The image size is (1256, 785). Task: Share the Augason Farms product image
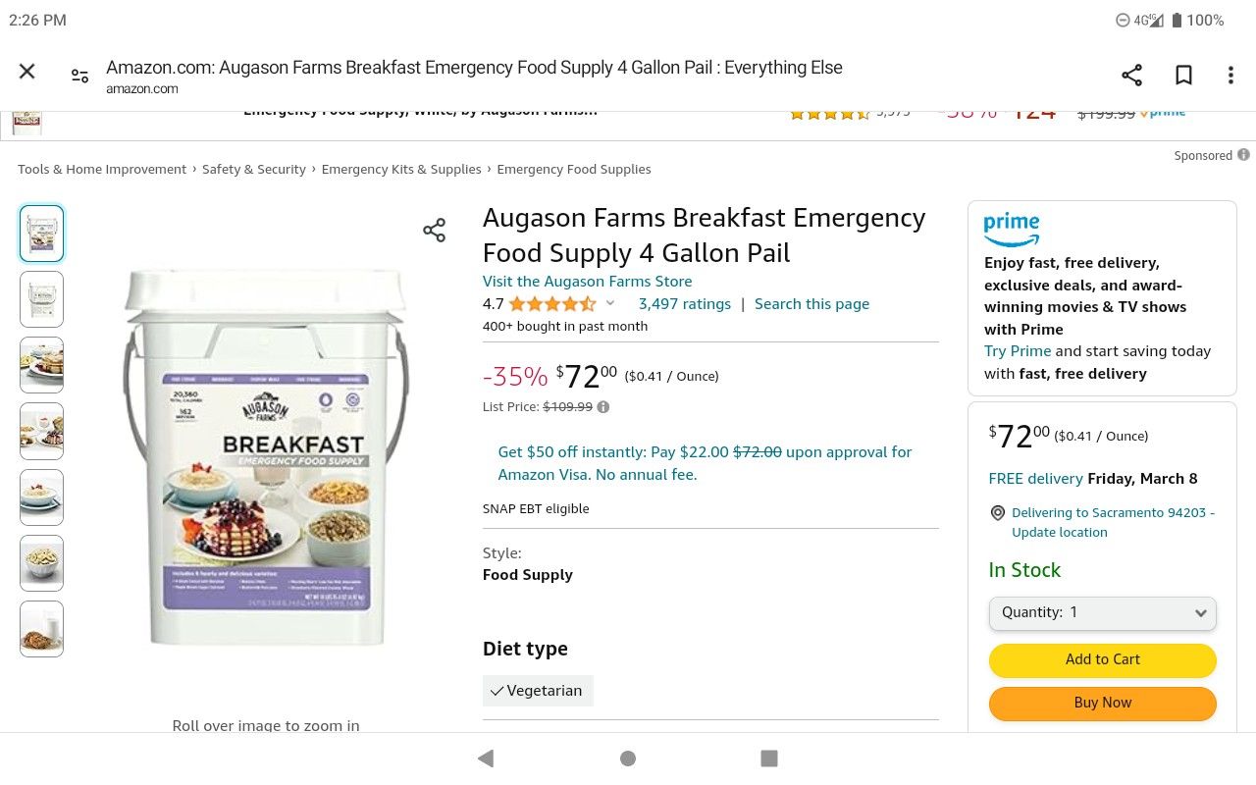435,230
